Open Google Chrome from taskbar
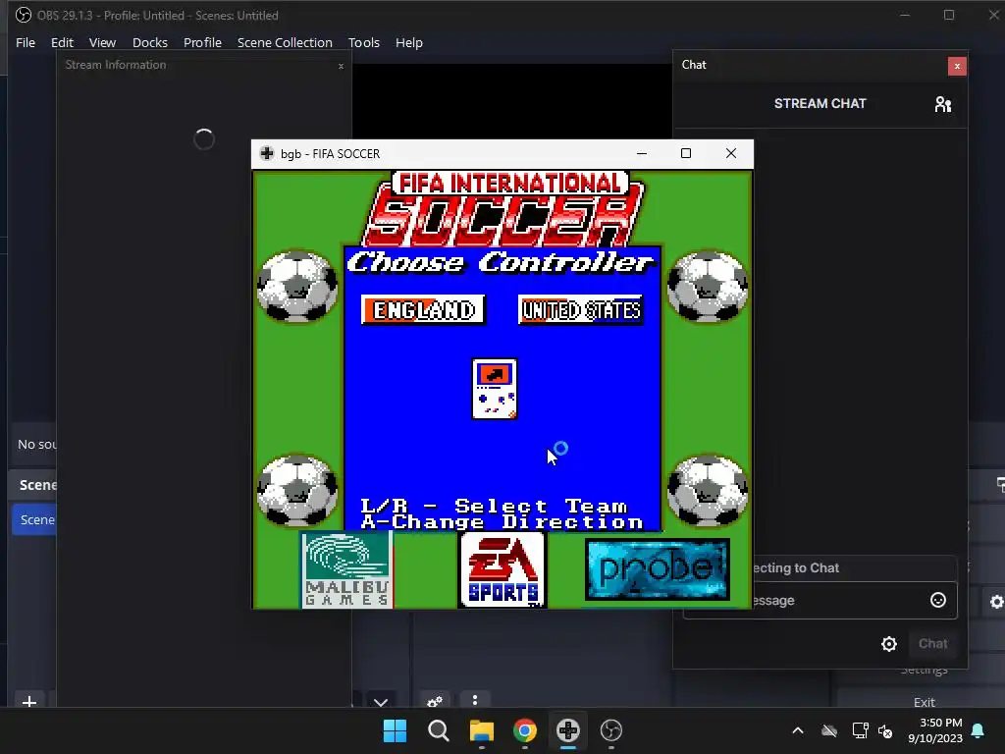1005x754 pixels. point(525,730)
